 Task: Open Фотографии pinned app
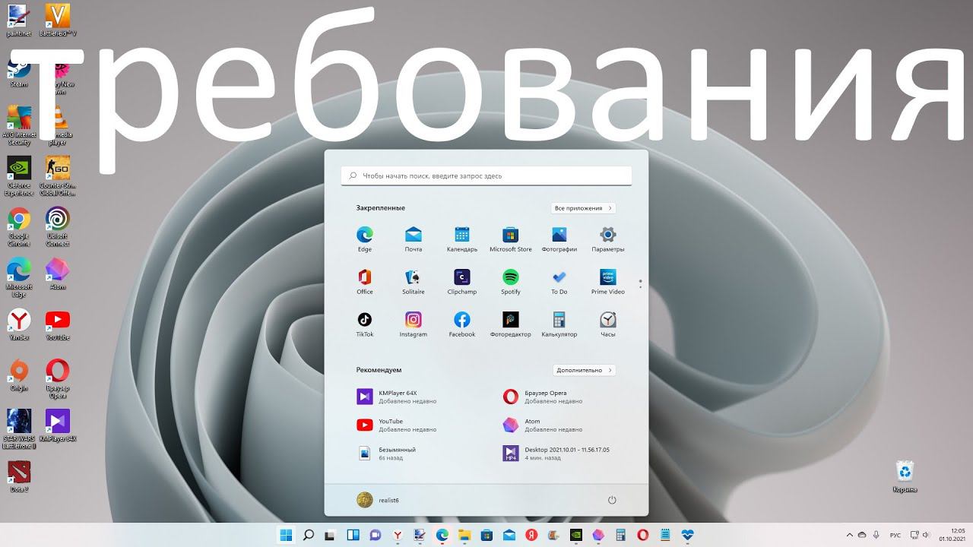[x=559, y=239]
